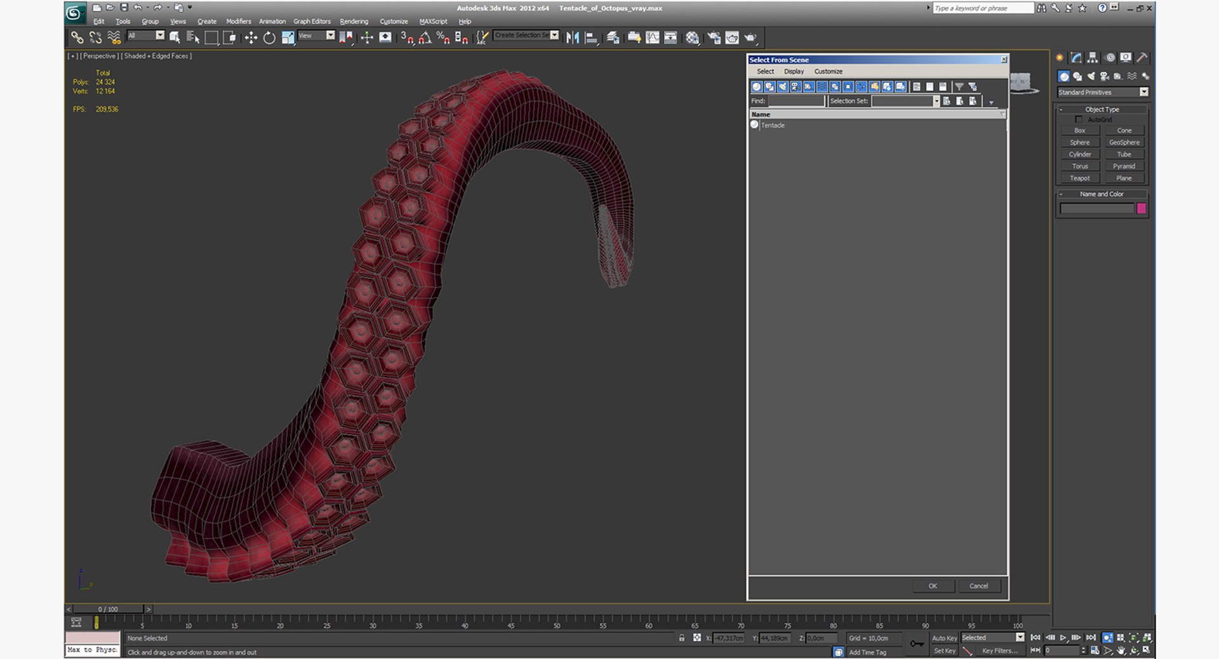
Task: Open Standard Primitives dropdown
Action: pyautogui.click(x=1103, y=92)
